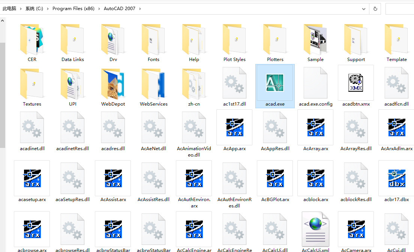
Task: Expand the address bar history dropdown
Action: [364, 9]
